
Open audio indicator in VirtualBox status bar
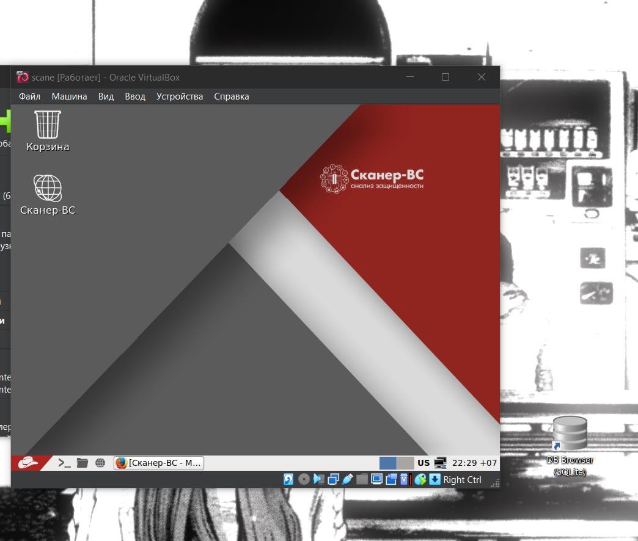(x=318, y=479)
